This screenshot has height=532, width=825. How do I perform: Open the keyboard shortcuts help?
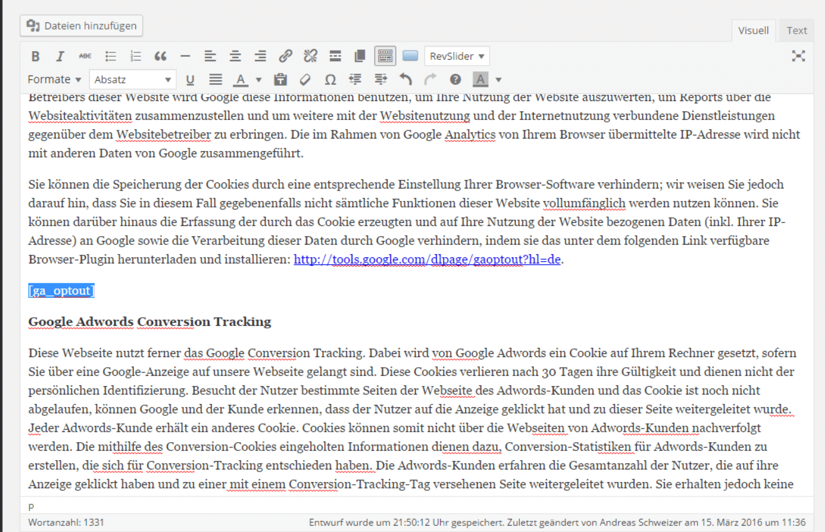click(x=456, y=79)
